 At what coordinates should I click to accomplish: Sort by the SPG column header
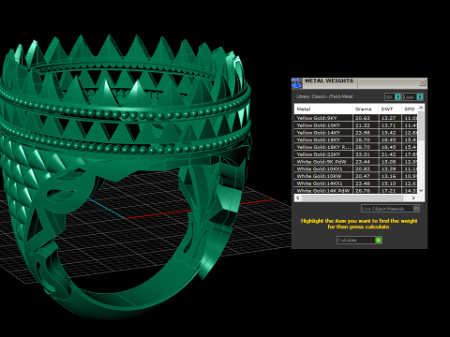click(410, 109)
